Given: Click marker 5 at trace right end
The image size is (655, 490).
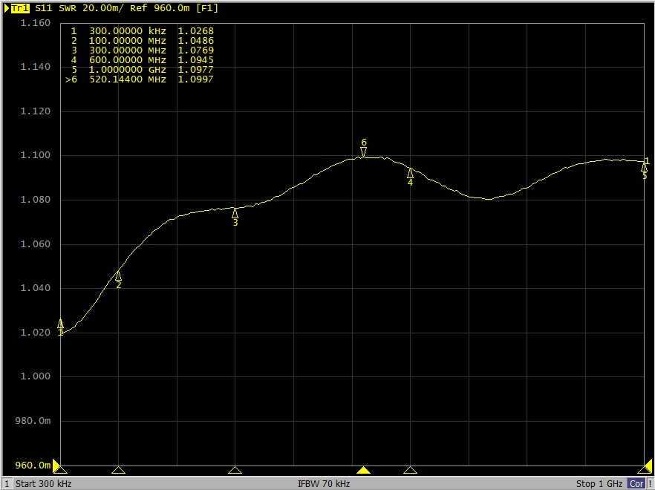Looking at the screenshot, I should (644, 168).
